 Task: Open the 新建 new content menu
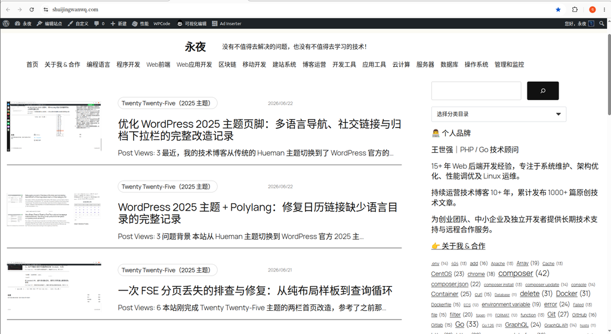119,23
